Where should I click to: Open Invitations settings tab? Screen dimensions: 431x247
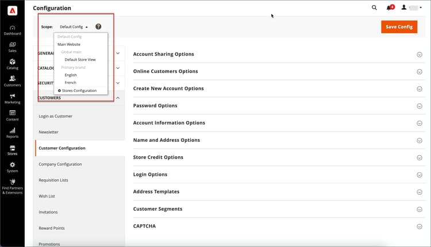[48, 212]
